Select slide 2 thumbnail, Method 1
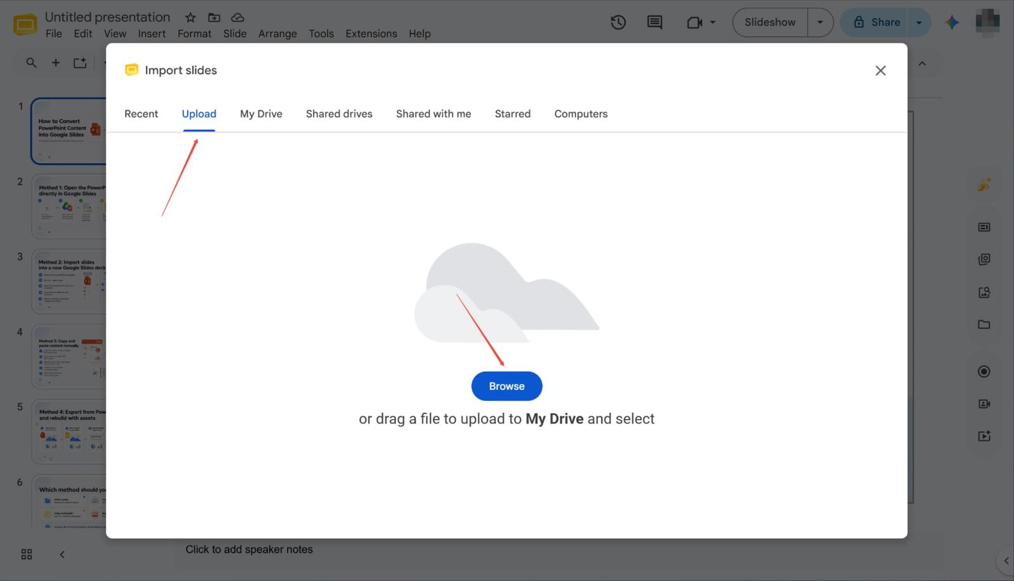 [69, 205]
